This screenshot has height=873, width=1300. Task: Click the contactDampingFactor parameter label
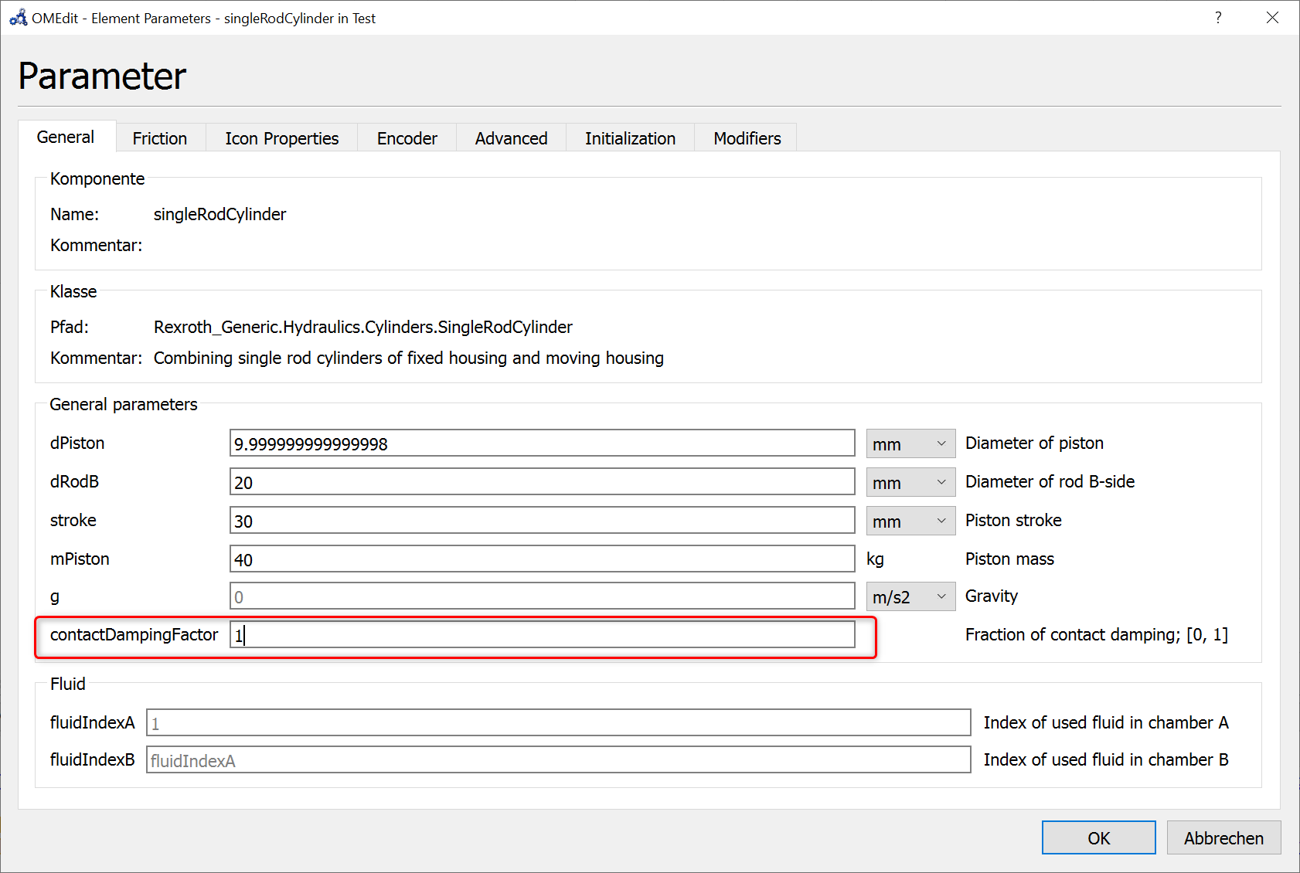click(x=134, y=635)
